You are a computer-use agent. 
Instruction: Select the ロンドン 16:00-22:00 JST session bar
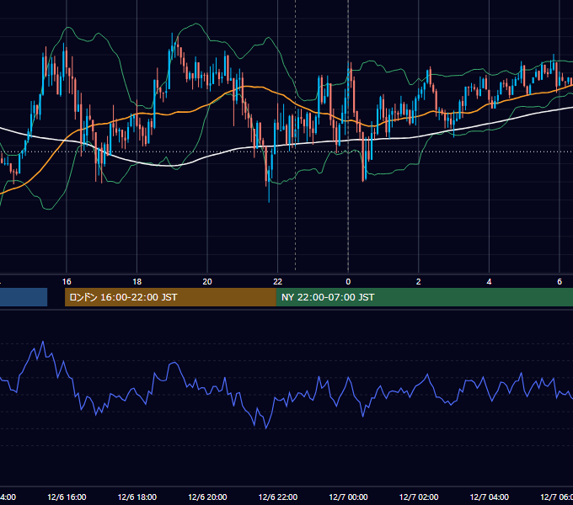click(x=170, y=297)
